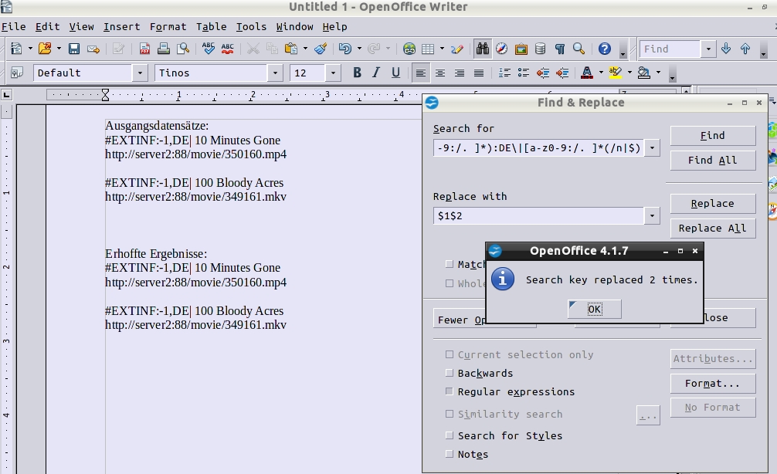Enable Regular expressions checkbox
Image resolution: width=777 pixels, height=474 pixels.
click(449, 391)
